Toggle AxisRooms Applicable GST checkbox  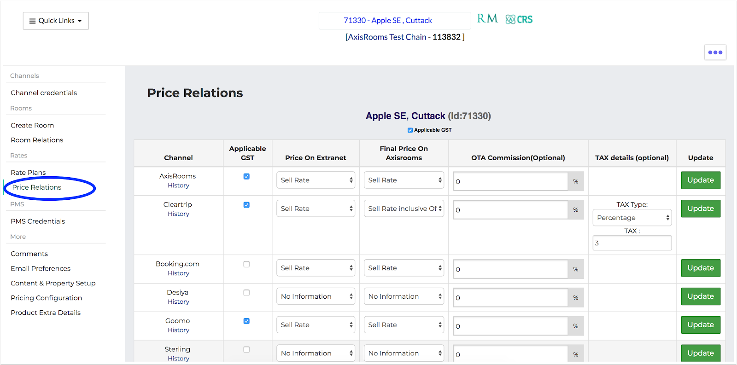[246, 176]
